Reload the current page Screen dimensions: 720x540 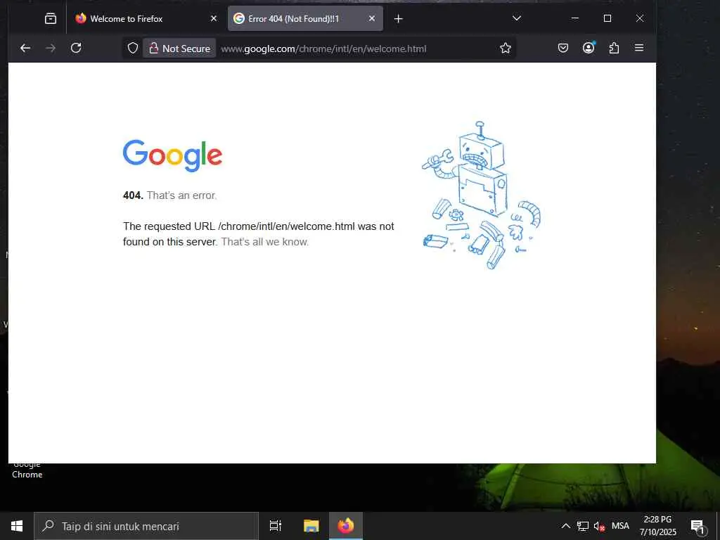(x=76, y=48)
